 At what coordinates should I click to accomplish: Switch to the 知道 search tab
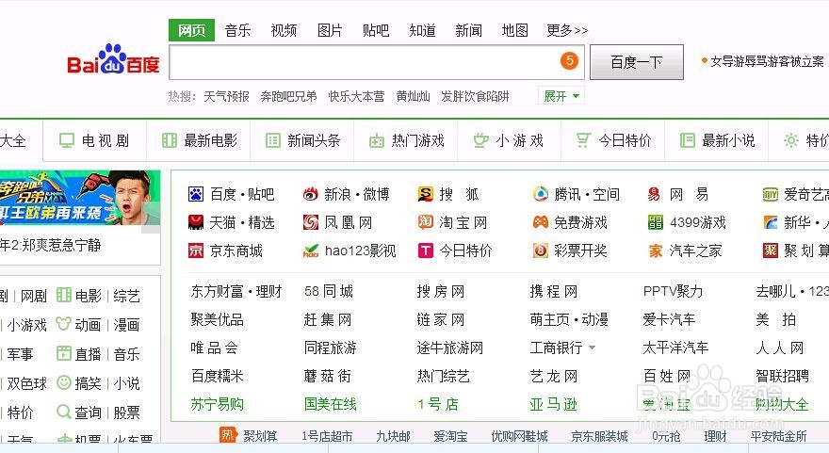(x=422, y=30)
